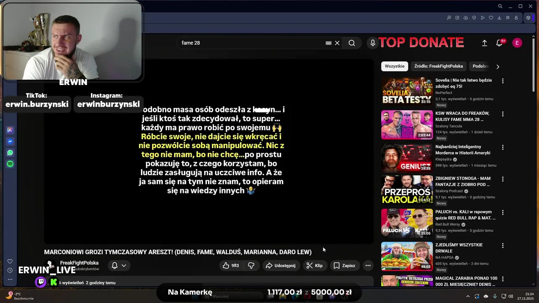This screenshot has height=303, width=539.
Task: Take a snapshot with the camera icon
Action: (x=466, y=18)
